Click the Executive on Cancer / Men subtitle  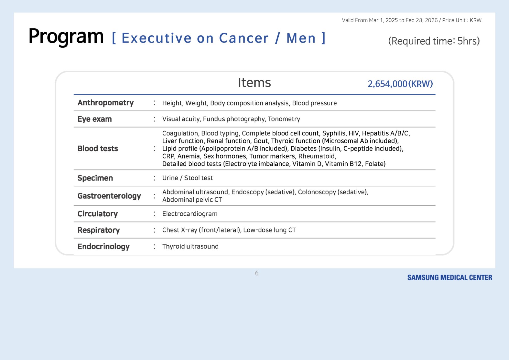pyautogui.click(x=219, y=38)
